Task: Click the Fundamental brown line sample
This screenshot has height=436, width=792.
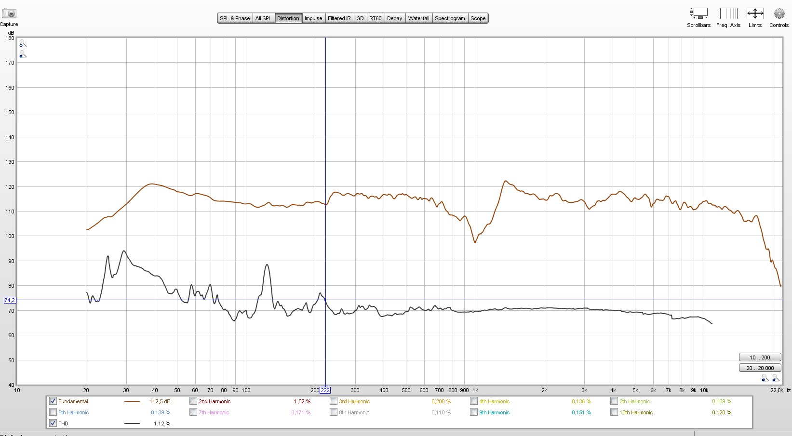Action: click(132, 401)
